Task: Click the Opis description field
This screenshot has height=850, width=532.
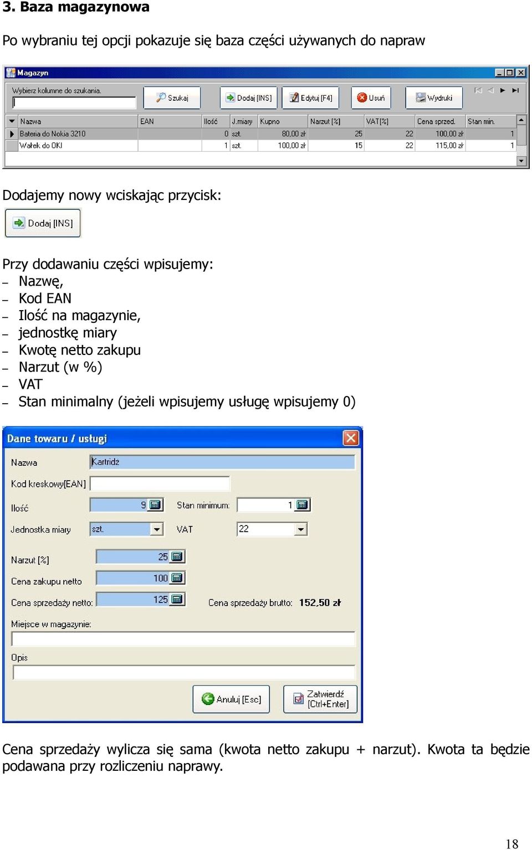Action: pyautogui.click(x=183, y=672)
